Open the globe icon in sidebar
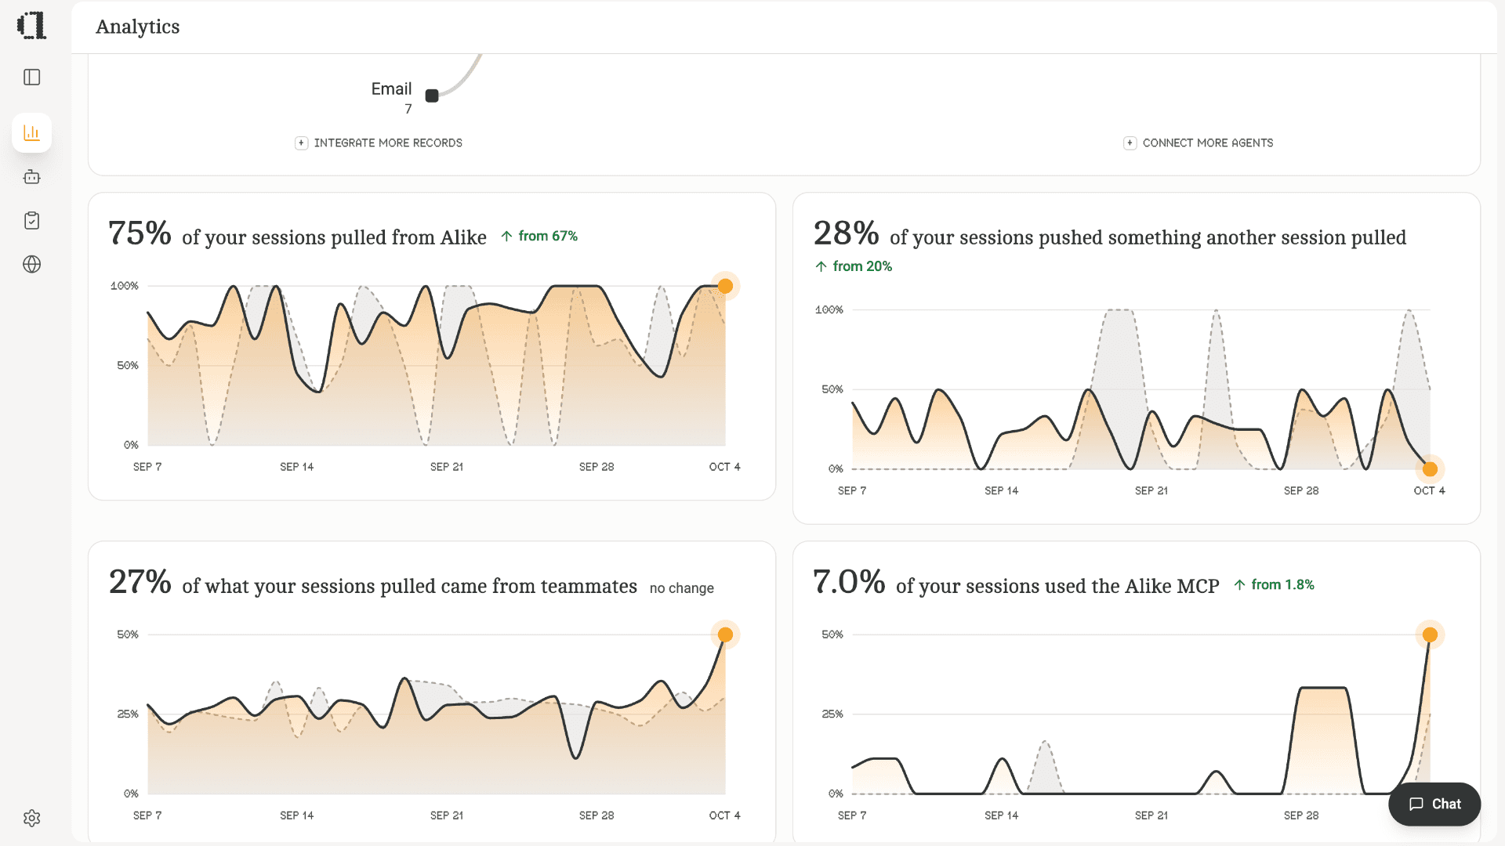 point(32,265)
